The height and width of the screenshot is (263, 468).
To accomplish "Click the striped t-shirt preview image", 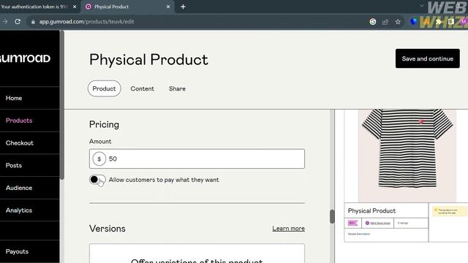I will 407,156.
